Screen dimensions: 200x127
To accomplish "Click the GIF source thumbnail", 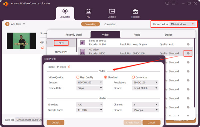I will (x=21, y=41).
